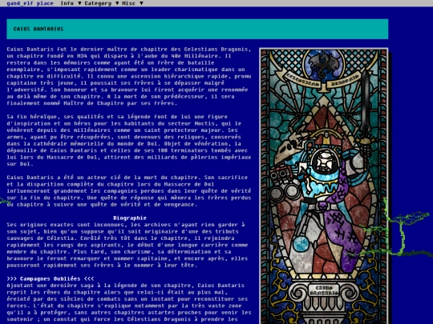Expand dropdown arrow next to Info
The height and width of the screenshot is (324, 433).
[x=79, y=3]
